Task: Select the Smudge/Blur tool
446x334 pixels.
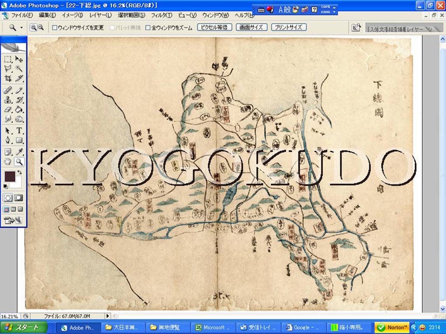Action: tap(8, 119)
